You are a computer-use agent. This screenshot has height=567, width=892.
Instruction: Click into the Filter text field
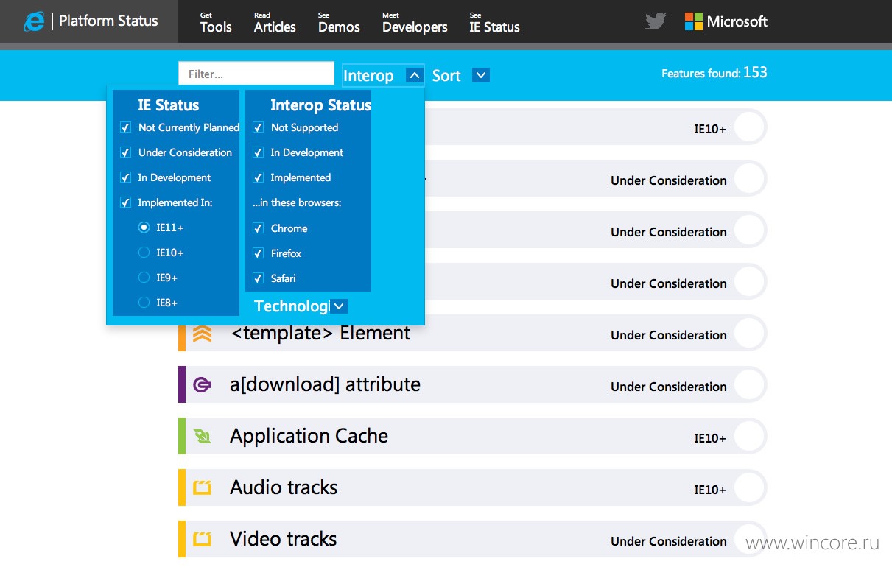coord(256,74)
